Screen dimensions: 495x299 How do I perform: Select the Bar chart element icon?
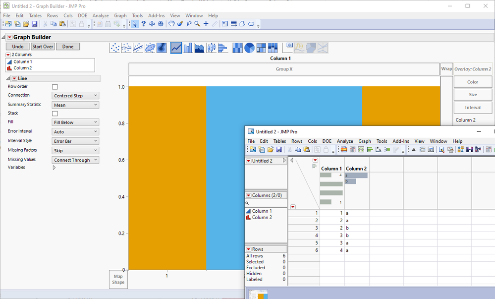pos(187,48)
